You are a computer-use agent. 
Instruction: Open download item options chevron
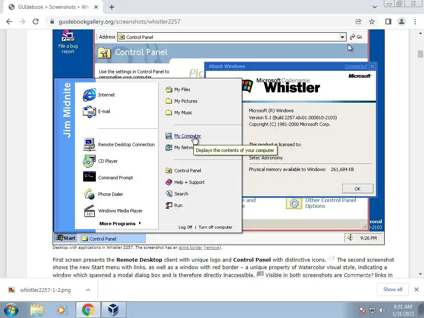point(88,290)
